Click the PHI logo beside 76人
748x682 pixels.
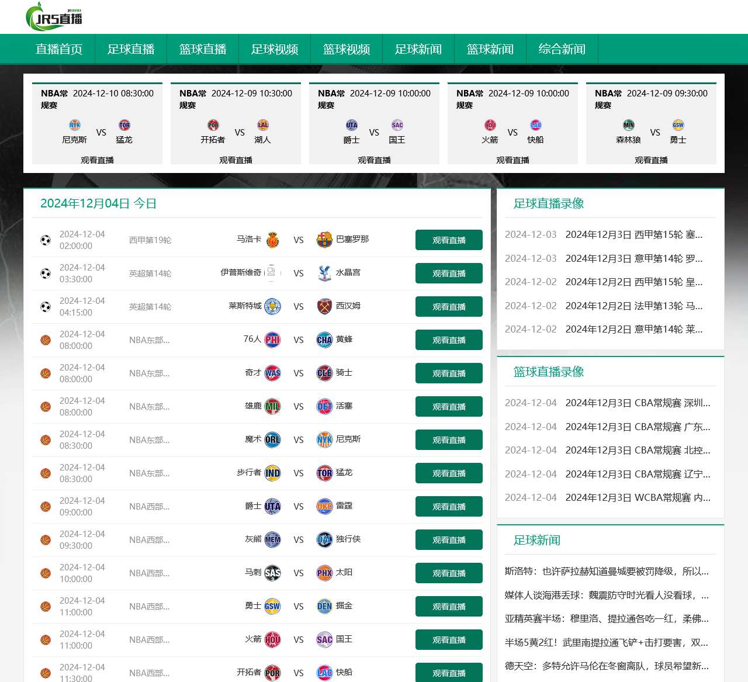click(x=272, y=340)
